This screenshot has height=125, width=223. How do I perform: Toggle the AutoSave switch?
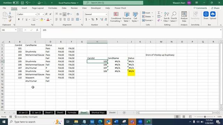(x=16, y=3)
